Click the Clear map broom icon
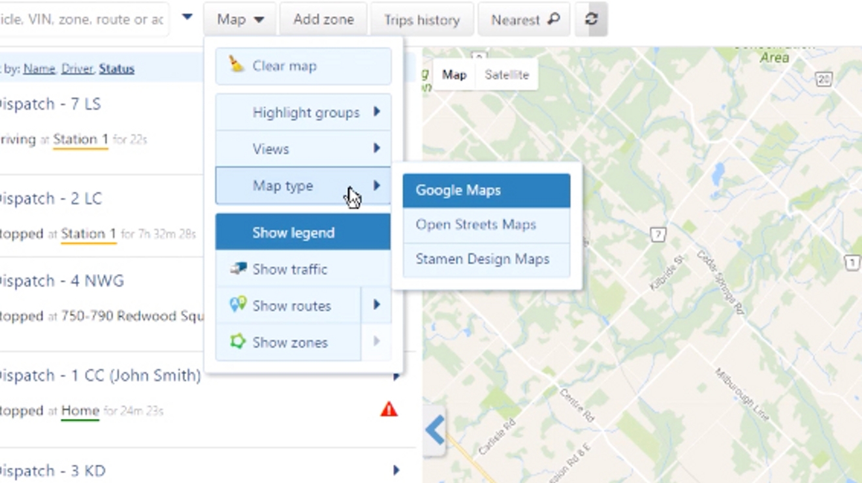The width and height of the screenshot is (862, 483). [x=236, y=65]
